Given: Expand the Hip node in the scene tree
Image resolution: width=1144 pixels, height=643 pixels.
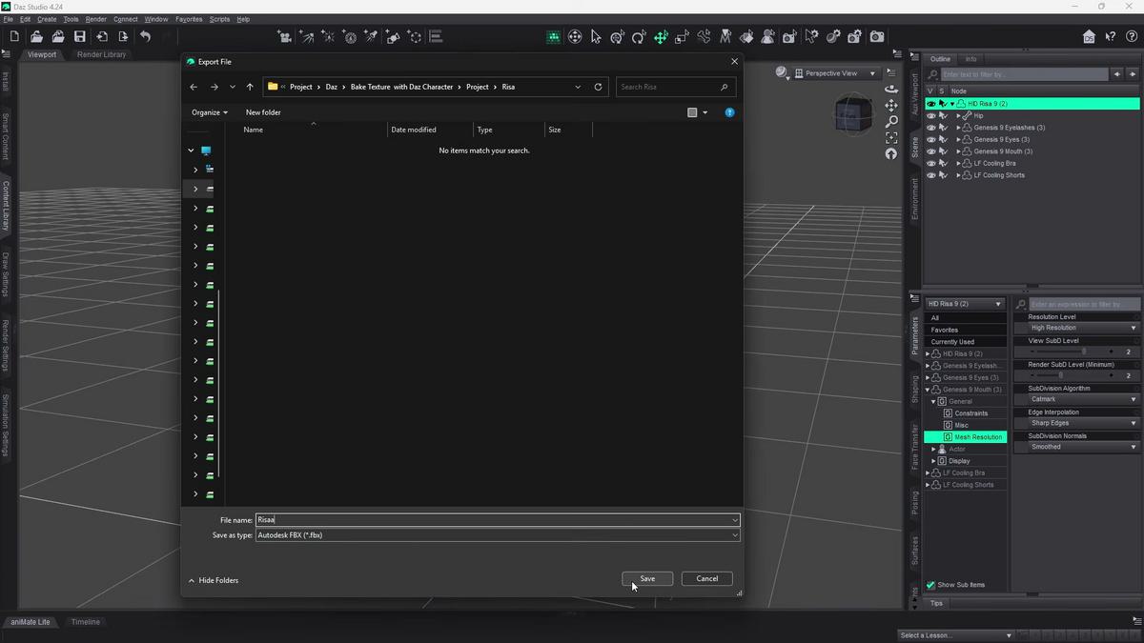Looking at the screenshot, I should tap(958, 115).
